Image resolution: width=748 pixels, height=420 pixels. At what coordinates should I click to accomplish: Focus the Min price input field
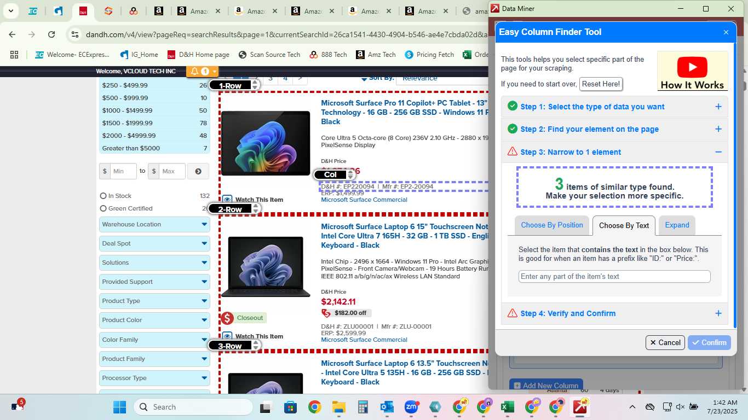click(123, 171)
